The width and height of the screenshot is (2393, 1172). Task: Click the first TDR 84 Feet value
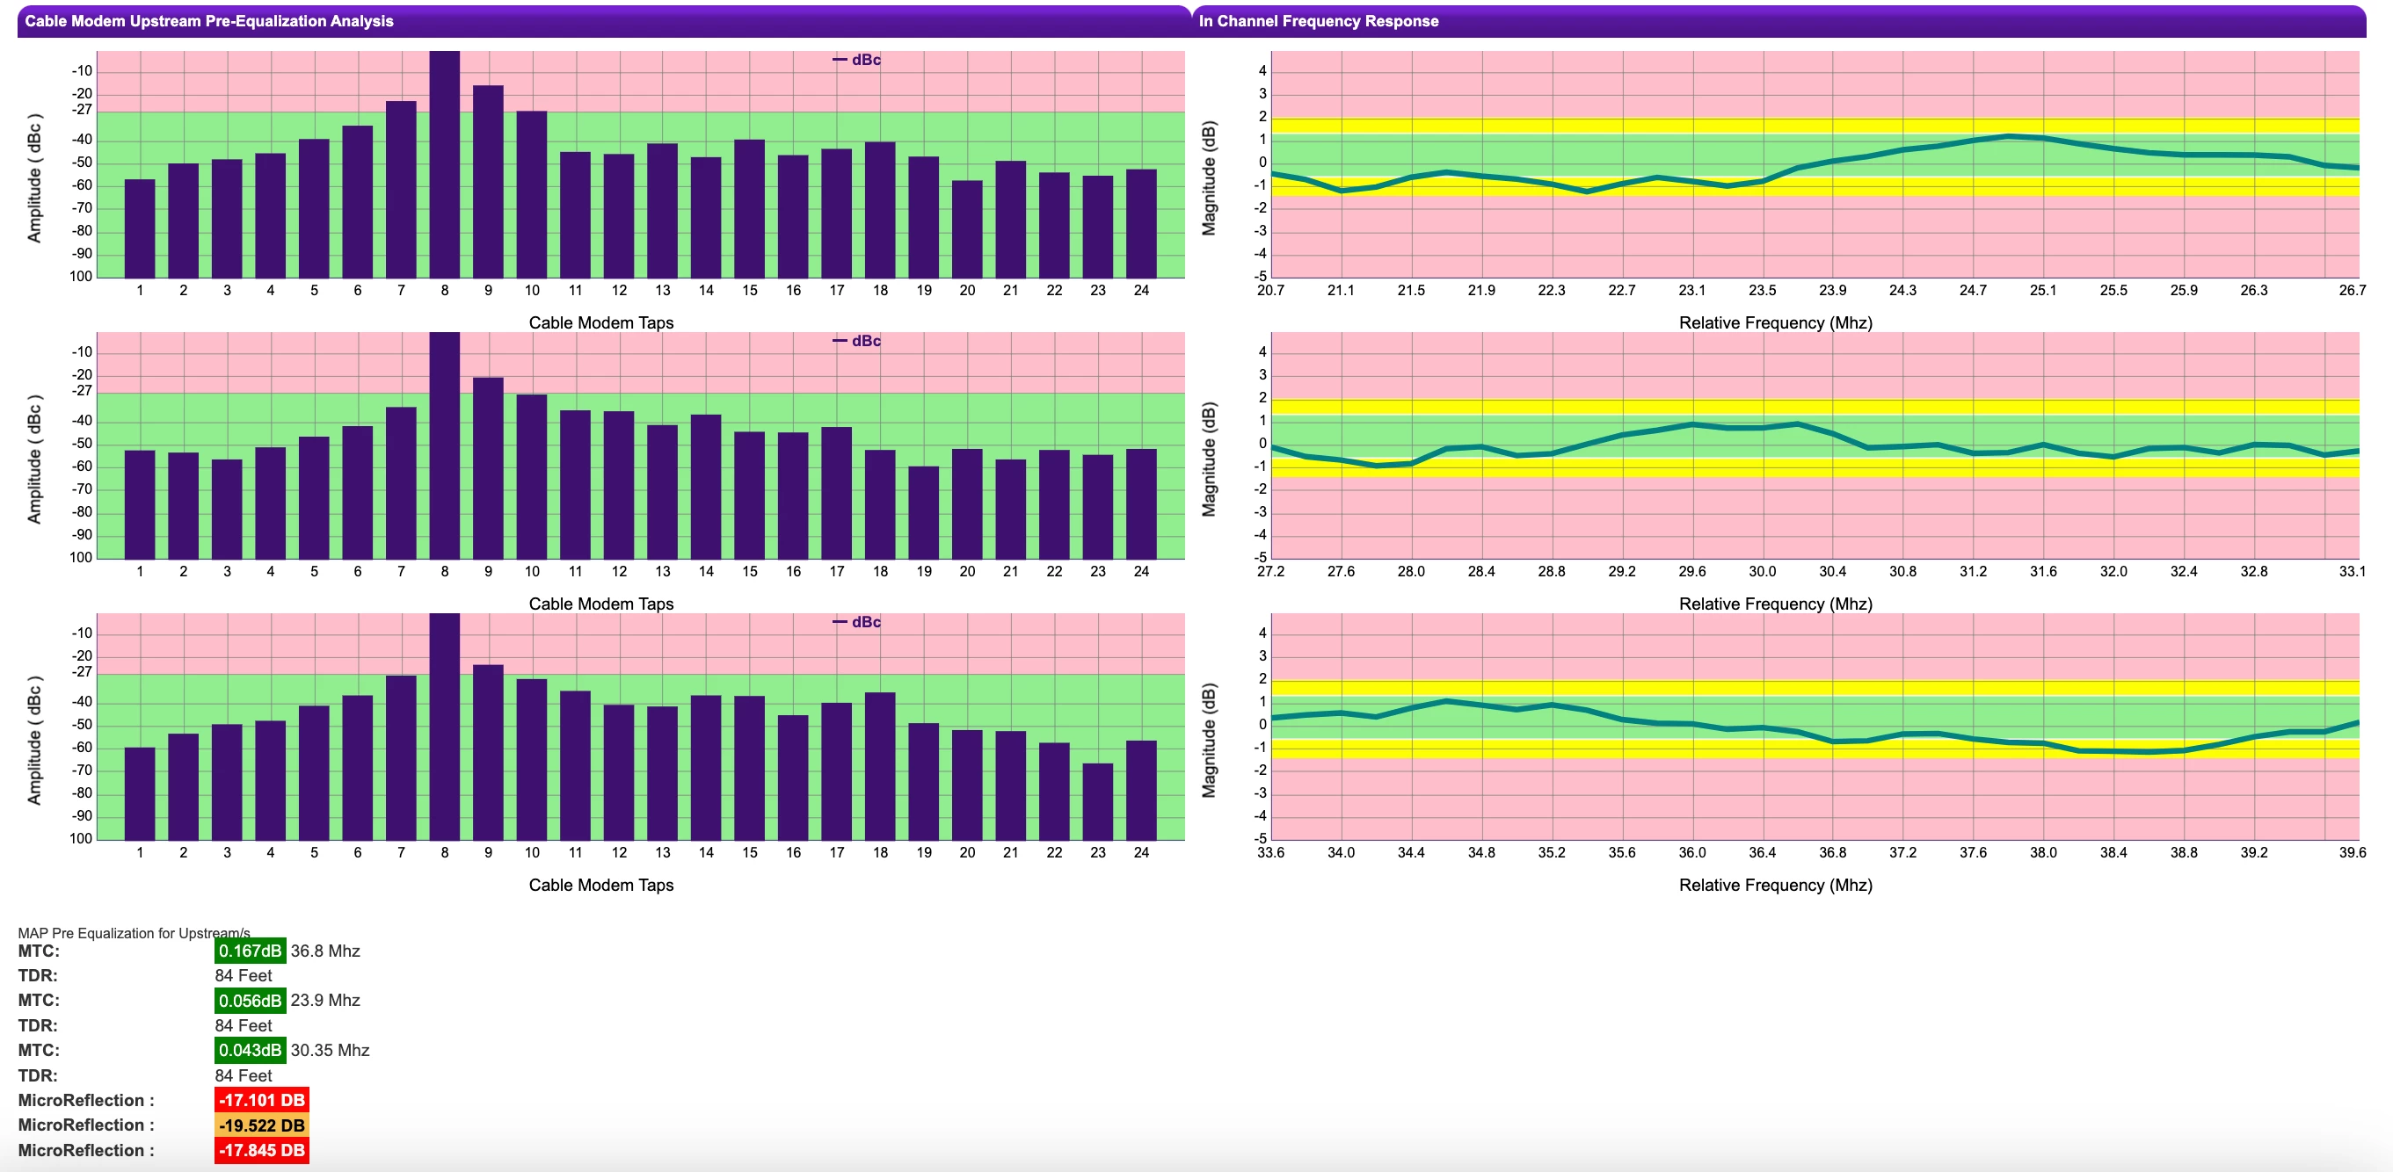[x=244, y=976]
